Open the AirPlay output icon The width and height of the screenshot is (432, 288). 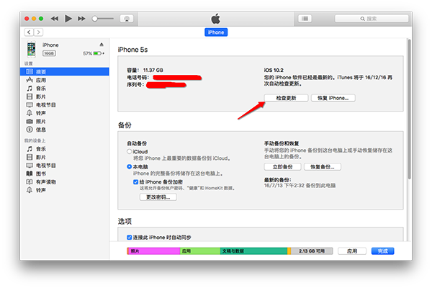click(x=127, y=19)
